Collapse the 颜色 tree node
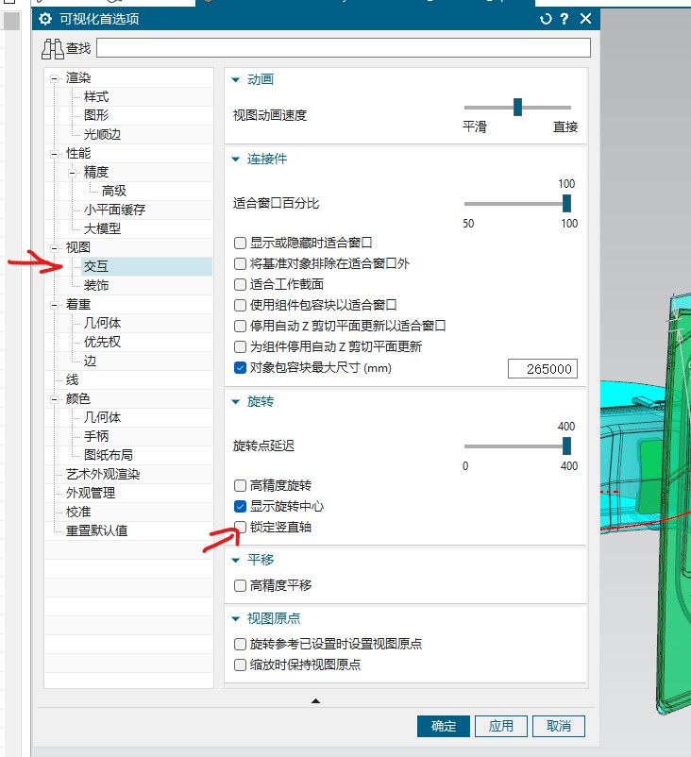Viewport: 691px width, 757px height. point(54,399)
